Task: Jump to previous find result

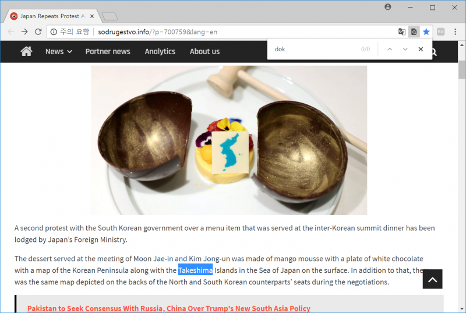Action: (x=390, y=50)
